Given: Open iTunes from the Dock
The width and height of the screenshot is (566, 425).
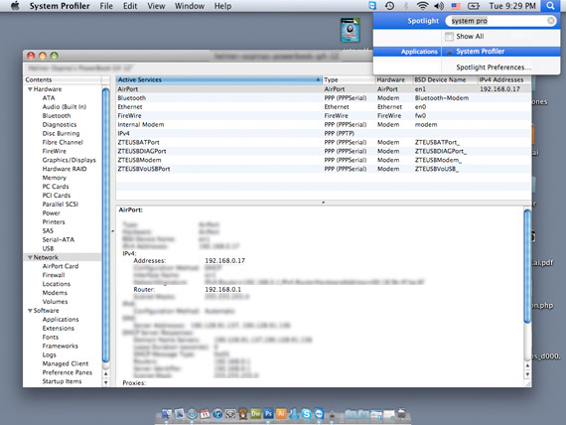Looking at the screenshot, I should (x=217, y=414).
